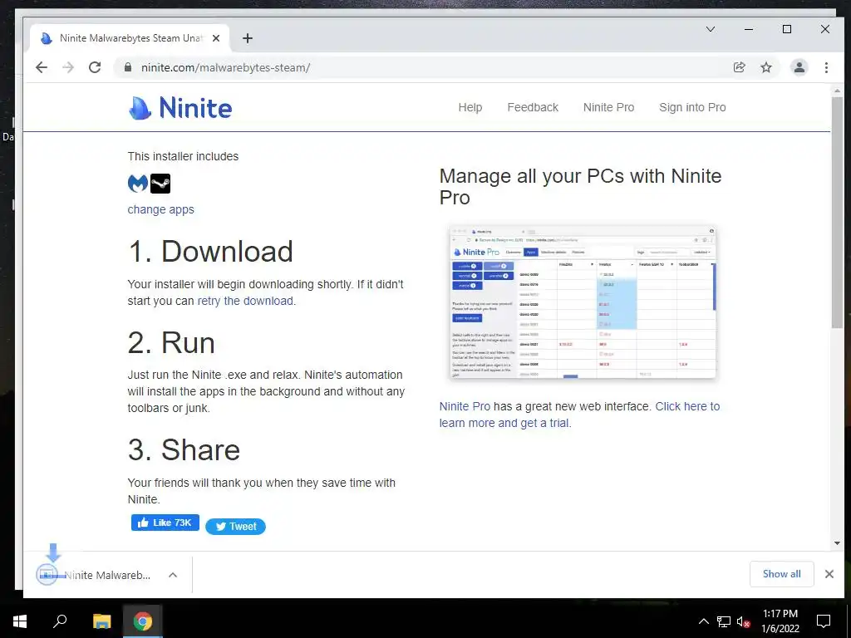
Task: Expand options for the Ninite Malwareb... download
Action: (x=173, y=575)
